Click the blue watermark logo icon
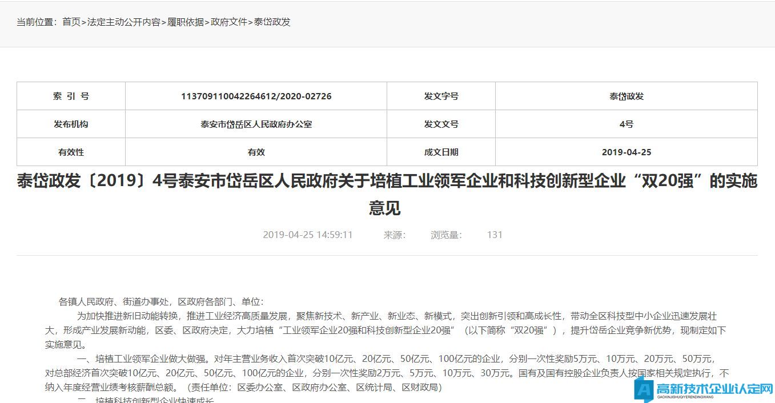The height and width of the screenshot is (403, 775). [x=644, y=390]
